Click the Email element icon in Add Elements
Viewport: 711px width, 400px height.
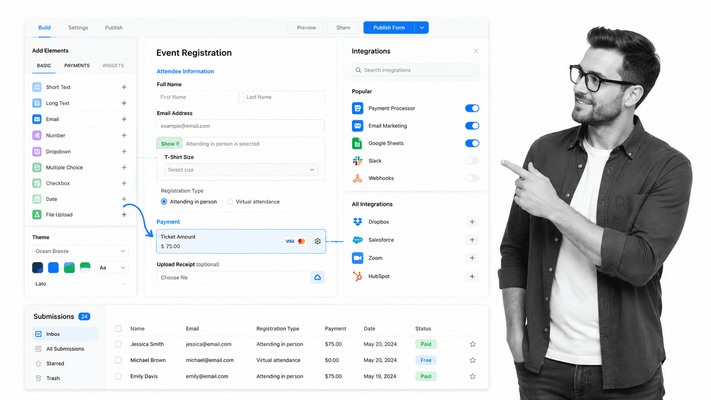pyautogui.click(x=37, y=119)
